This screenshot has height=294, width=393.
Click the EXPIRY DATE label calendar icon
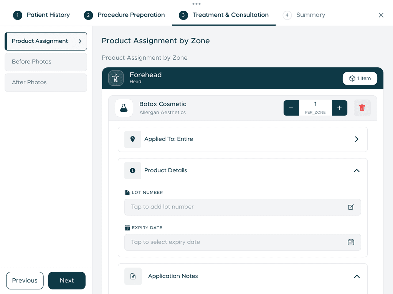(127, 228)
